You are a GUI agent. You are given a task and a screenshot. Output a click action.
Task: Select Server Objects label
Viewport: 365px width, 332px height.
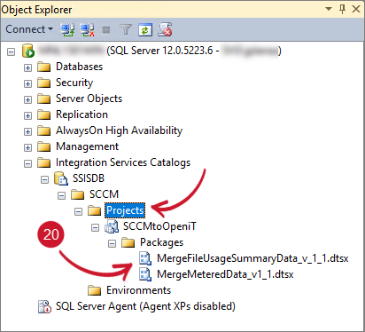click(x=89, y=99)
